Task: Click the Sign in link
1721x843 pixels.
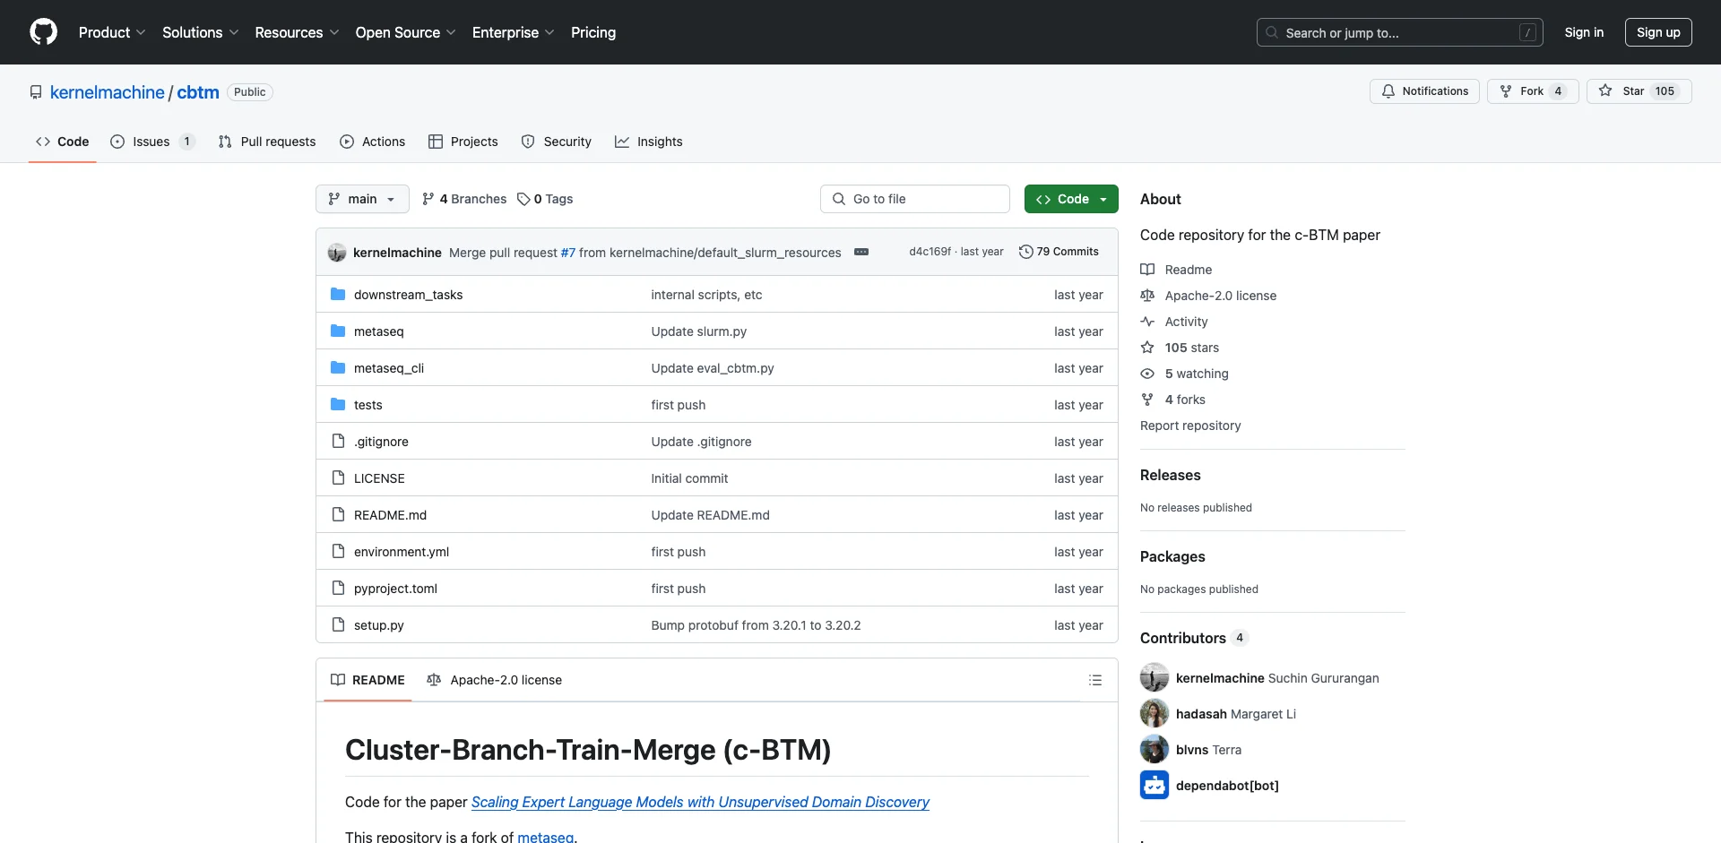Action: (1584, 32)
